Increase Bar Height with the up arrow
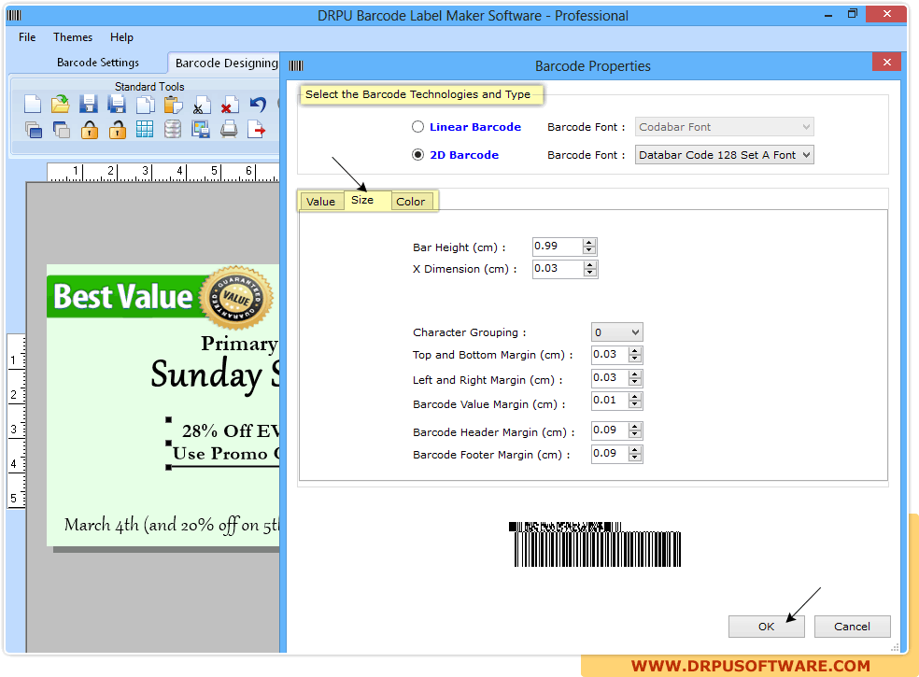This screenshot has width=919, height=677. [589, 242]
